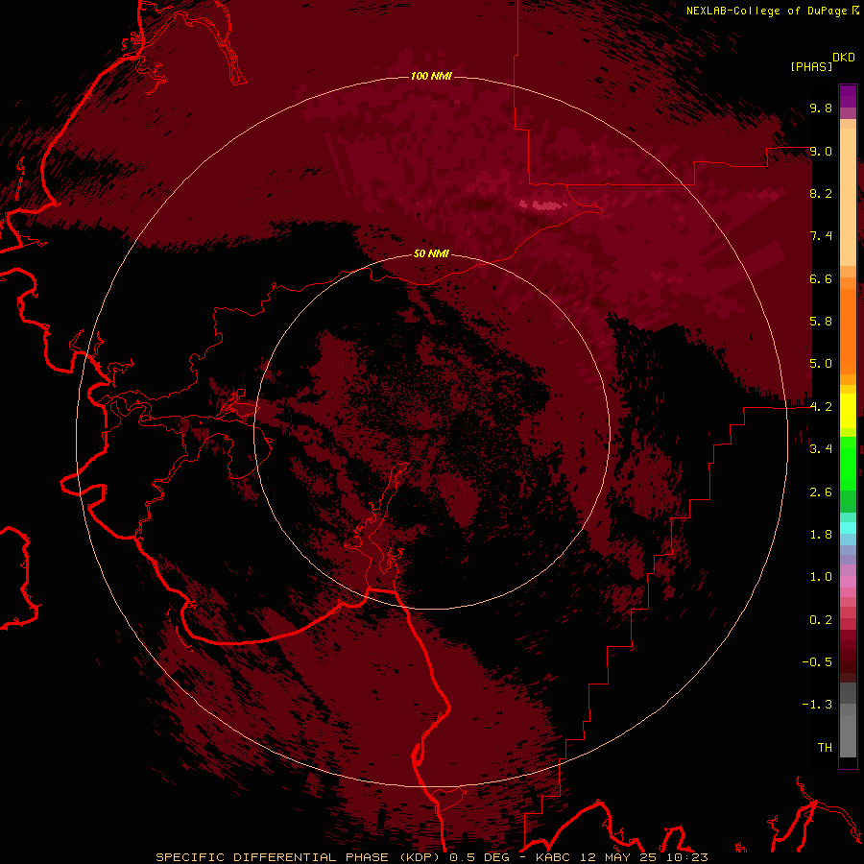Image resolution: width=864 pixels, height=864 pixels.
Task: Click the TH legend label
Action: tap(825, 748)
